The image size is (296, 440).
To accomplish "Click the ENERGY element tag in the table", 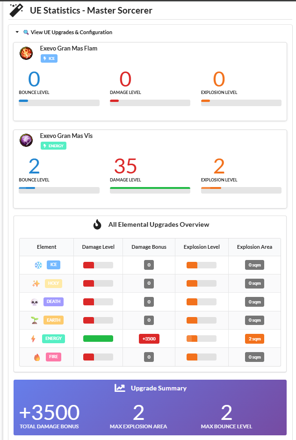I will point(53,339).
